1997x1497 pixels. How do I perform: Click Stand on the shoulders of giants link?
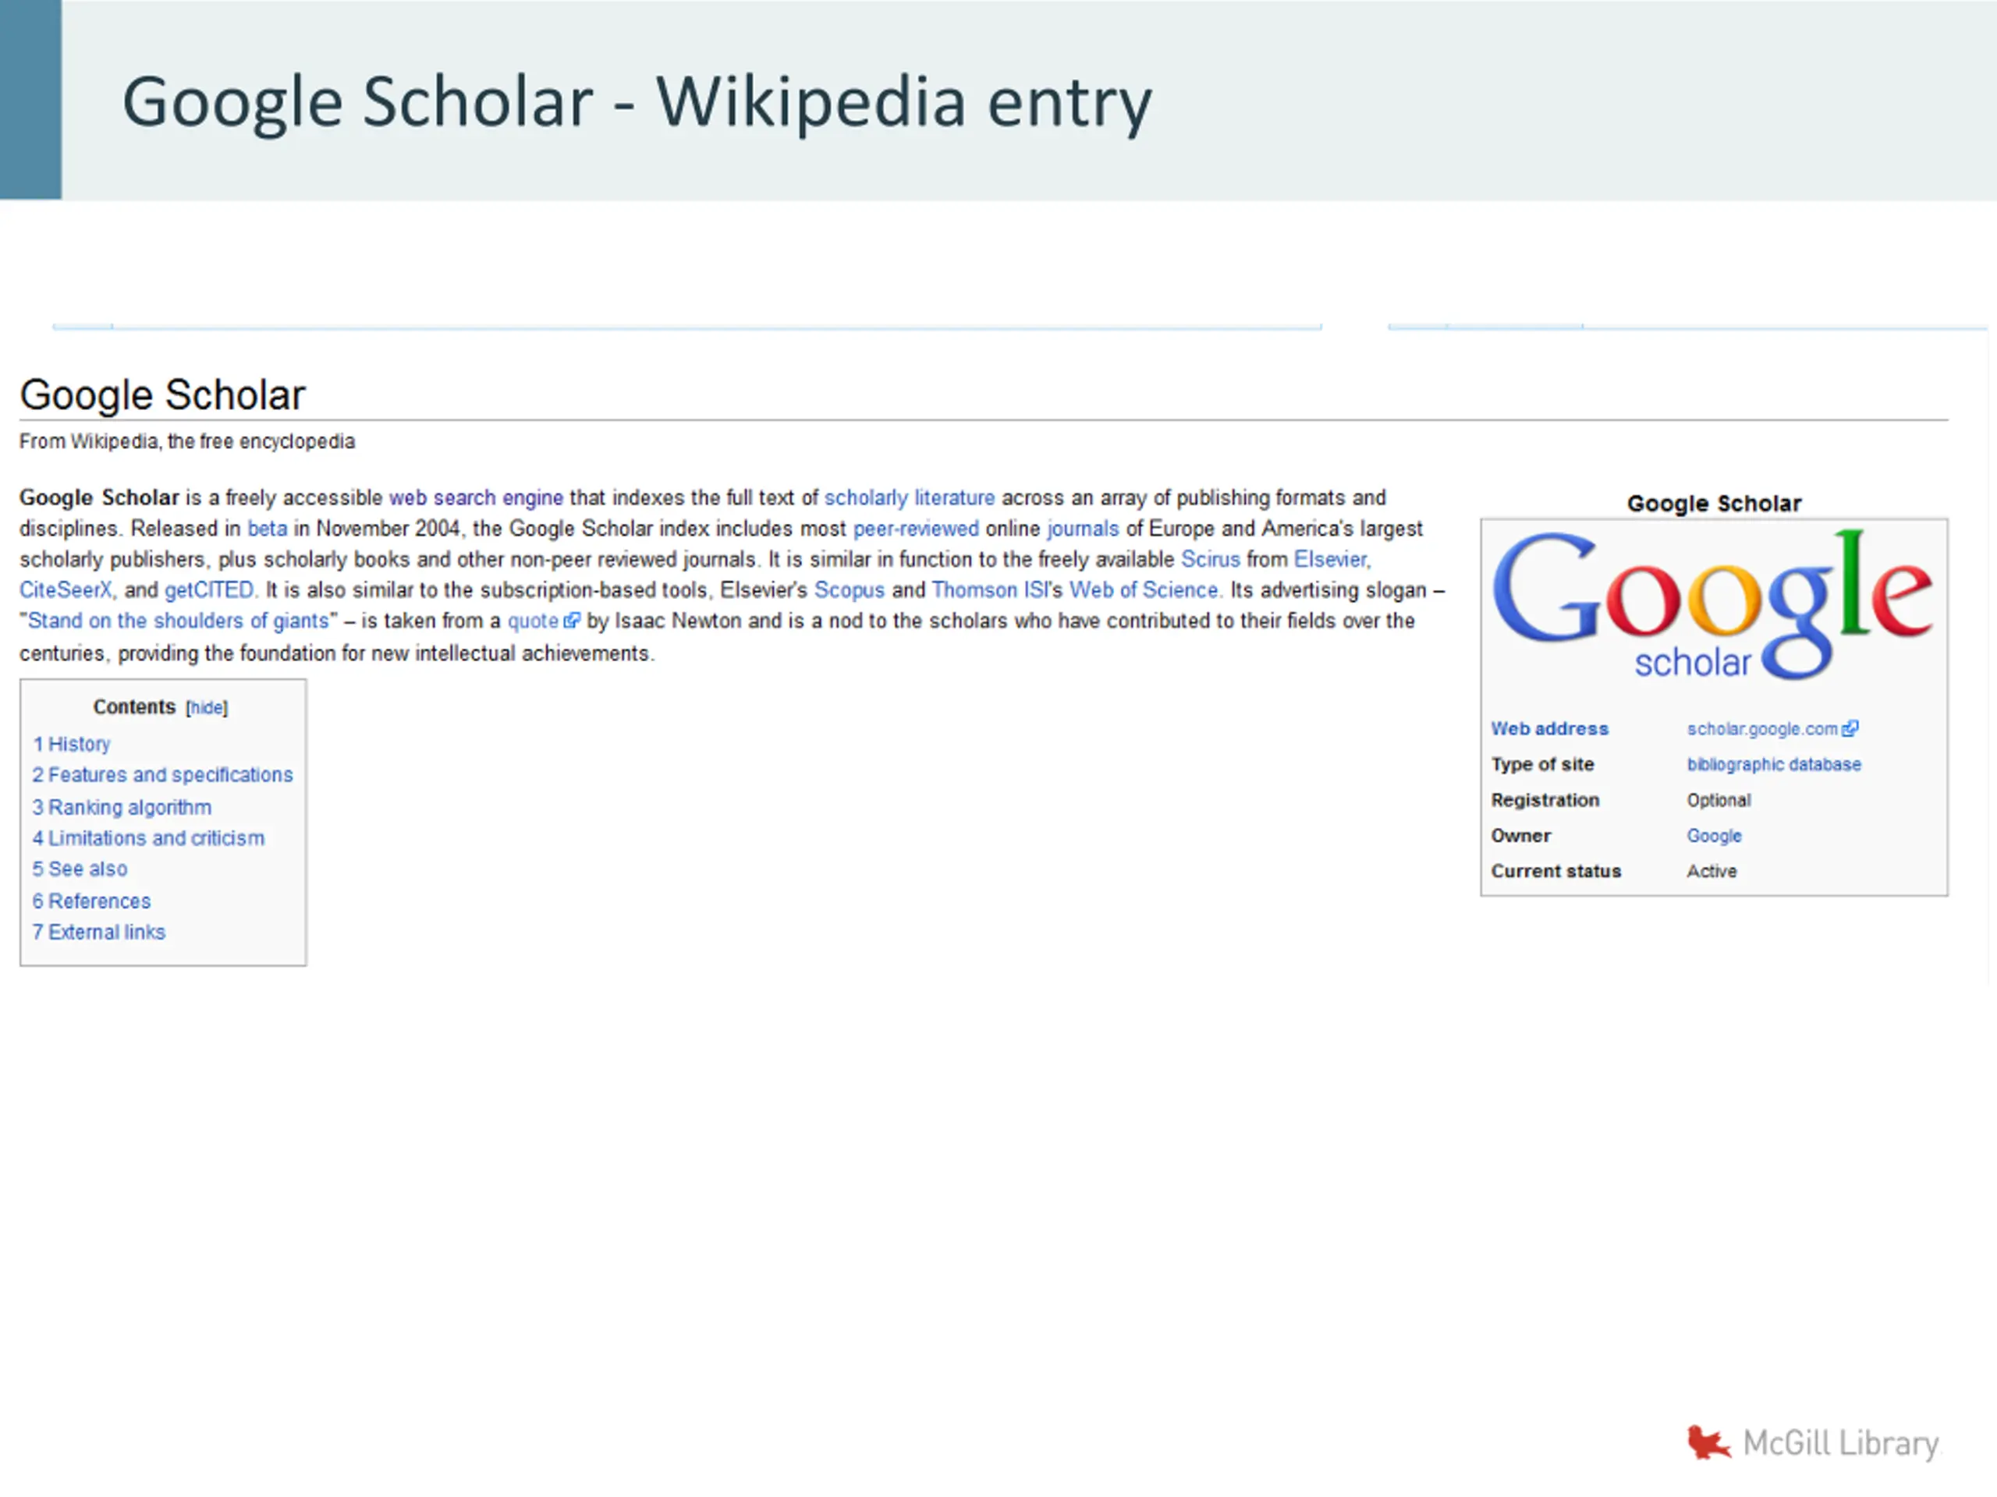pos(179,621)
